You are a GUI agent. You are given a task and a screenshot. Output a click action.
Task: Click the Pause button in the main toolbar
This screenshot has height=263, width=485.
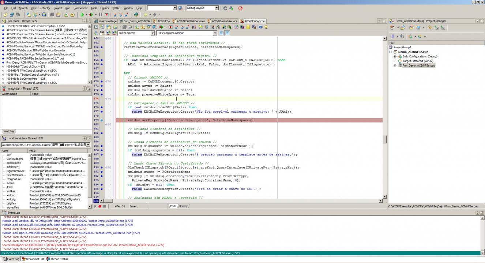click(x=100, y=15)
